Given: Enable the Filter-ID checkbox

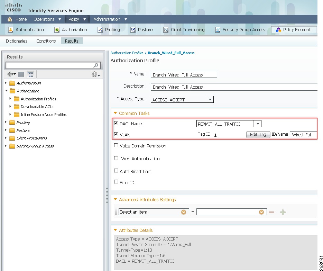Looking at the screenshot, I should point(116,182).
